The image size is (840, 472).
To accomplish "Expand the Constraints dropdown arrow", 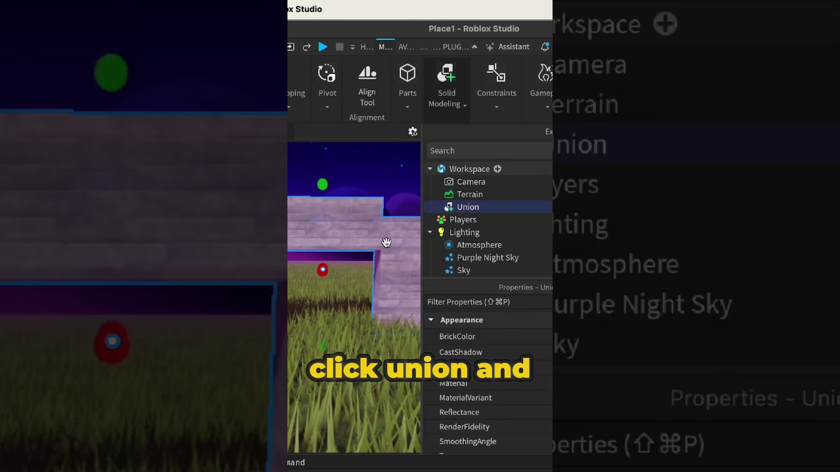I will 496,107.
